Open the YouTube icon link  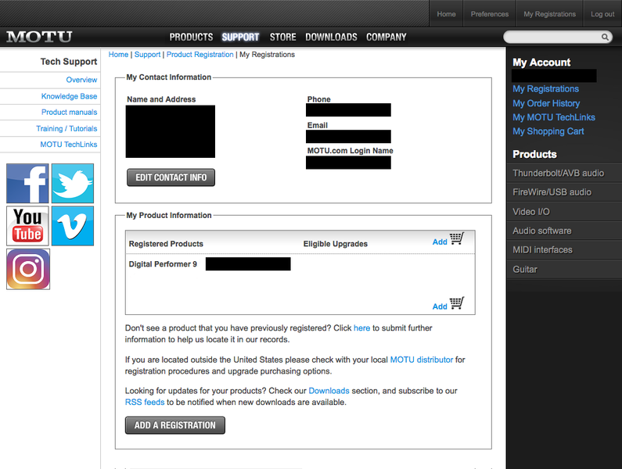pyautogui.click(x=27, y=226)
